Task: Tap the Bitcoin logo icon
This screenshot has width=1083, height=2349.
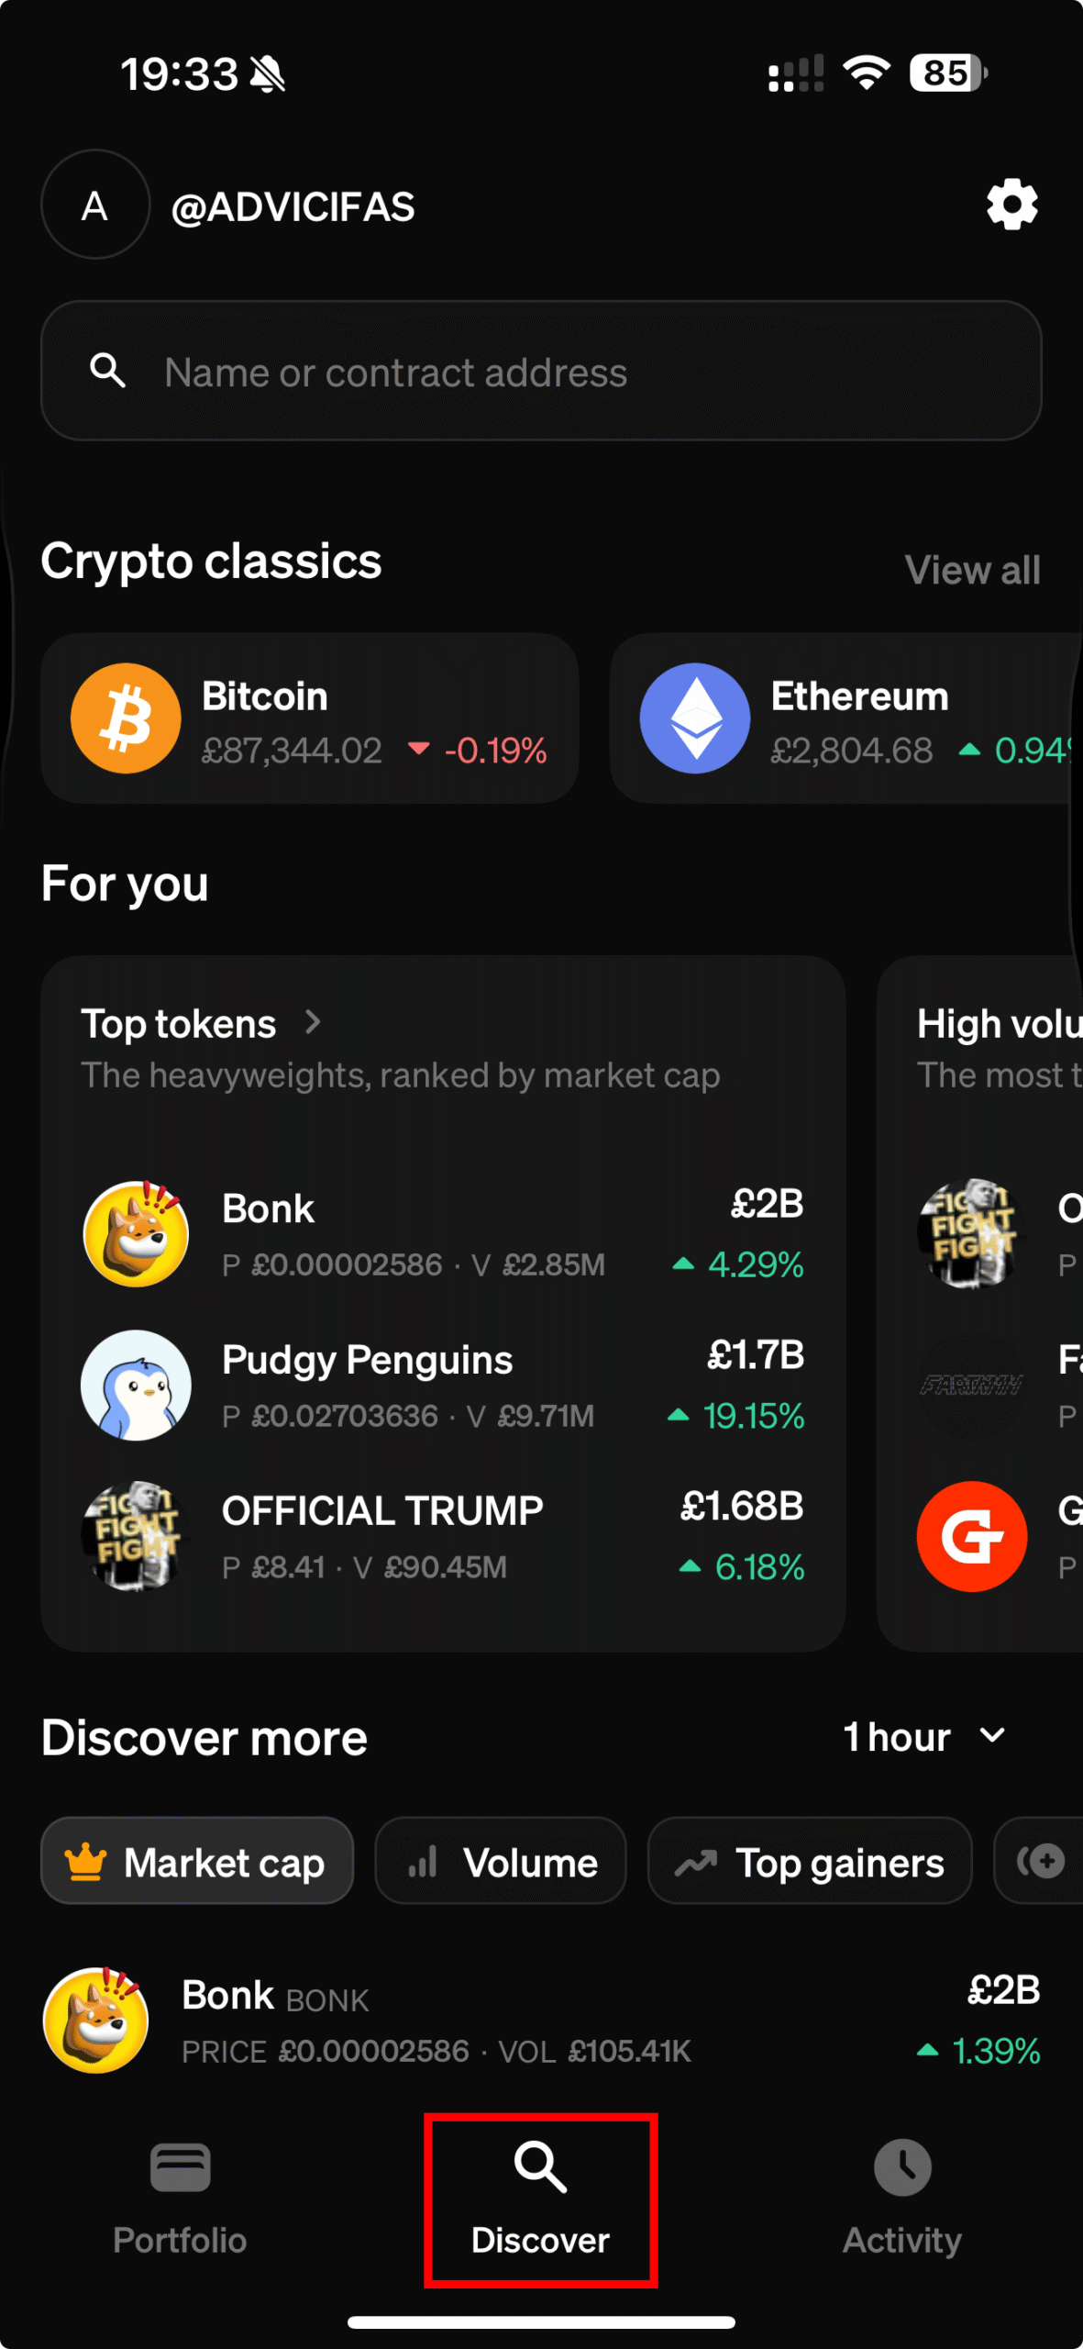Action: (x=126, y=718)
